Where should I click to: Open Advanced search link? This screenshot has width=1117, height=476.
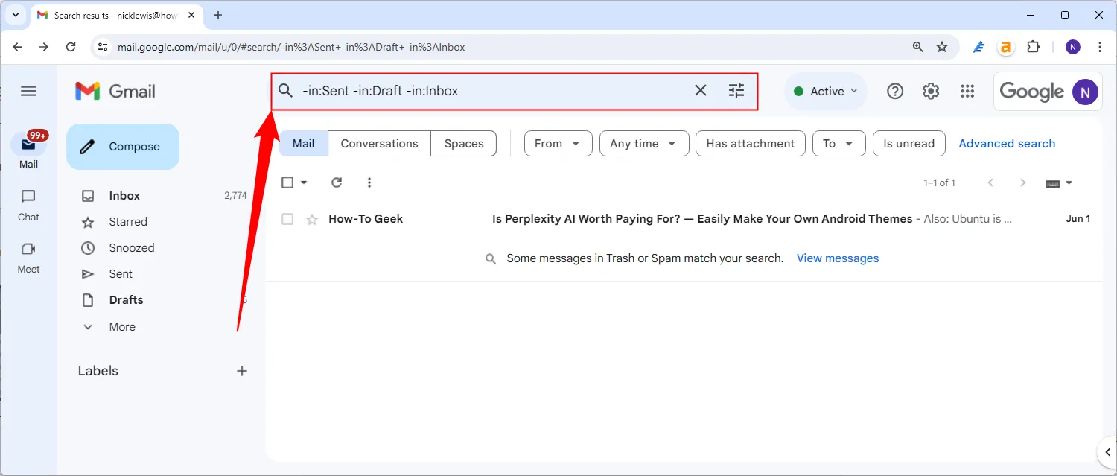click(1007, 144)
